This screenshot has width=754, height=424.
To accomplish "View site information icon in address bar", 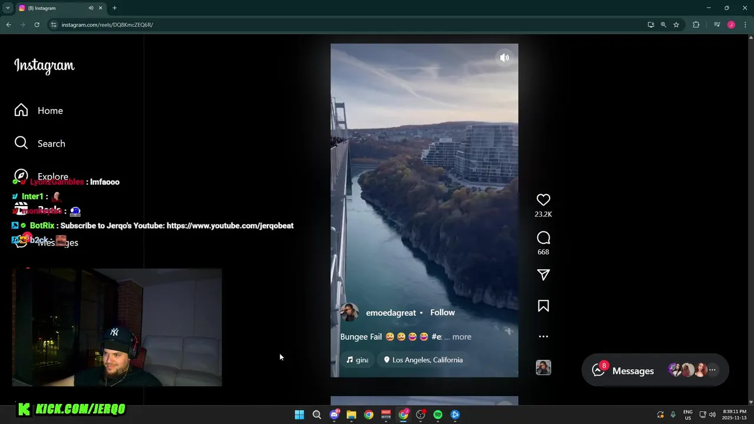I will pyautogui.click(x=54, y=25).
